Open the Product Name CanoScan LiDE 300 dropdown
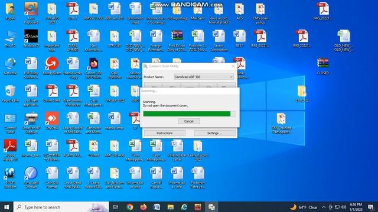 point(203,77)
